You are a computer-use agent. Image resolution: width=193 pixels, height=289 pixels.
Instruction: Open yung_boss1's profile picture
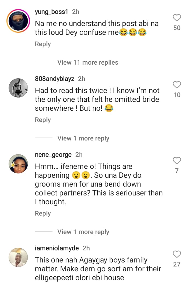point(18,21)
